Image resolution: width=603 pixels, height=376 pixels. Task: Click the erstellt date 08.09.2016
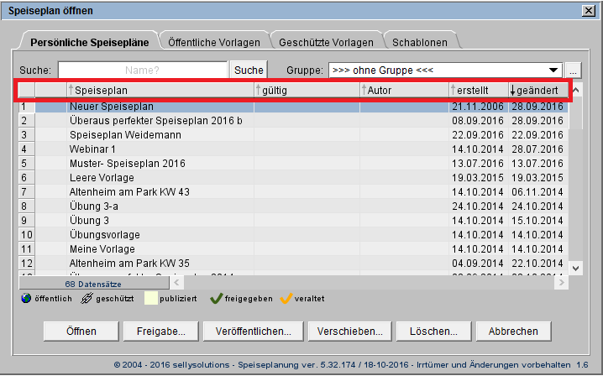coord(478,121)
